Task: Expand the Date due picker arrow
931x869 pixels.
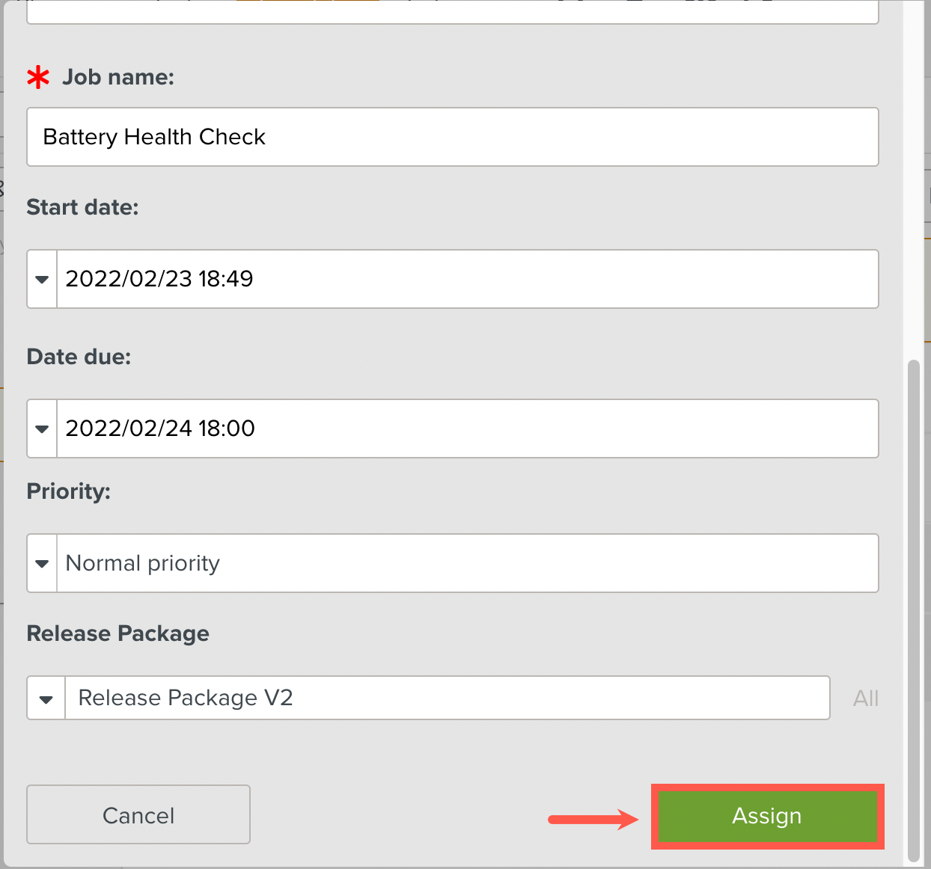Action: click(42, 429)
